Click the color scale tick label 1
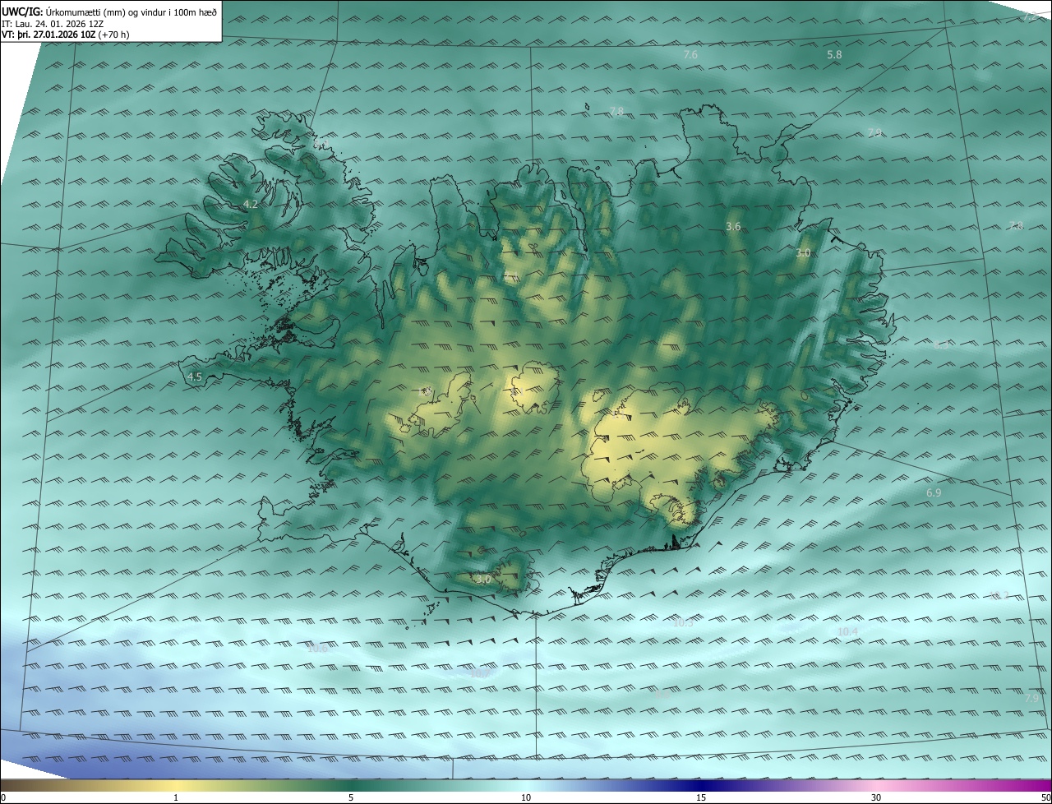The height and width of the screenshot is (804, 1052). click(176, 798)
